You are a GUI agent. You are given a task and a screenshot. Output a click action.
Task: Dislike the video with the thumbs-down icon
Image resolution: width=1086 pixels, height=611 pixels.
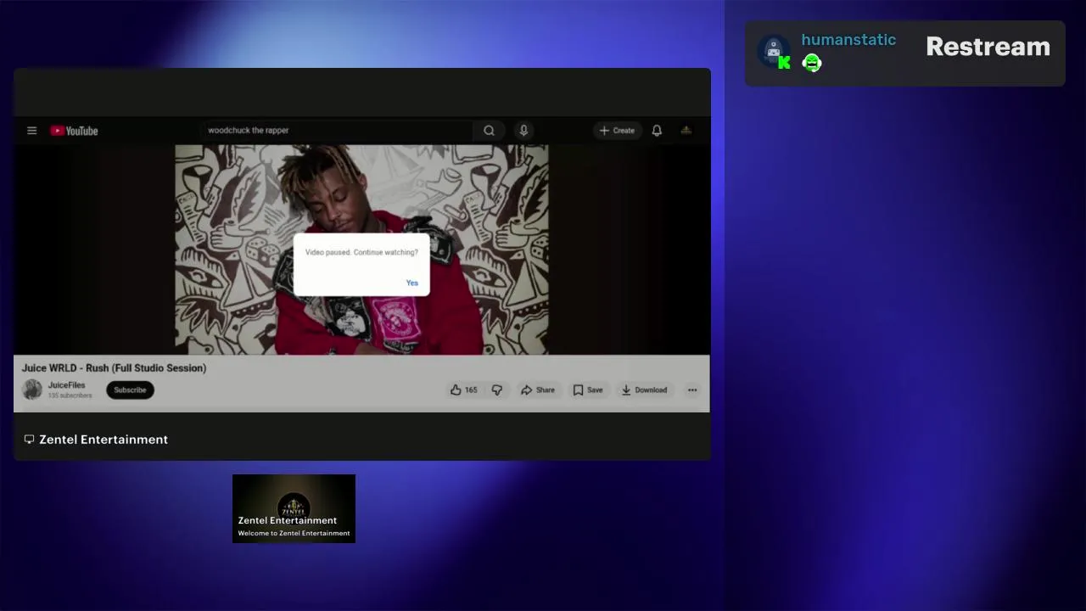[497, 390]
